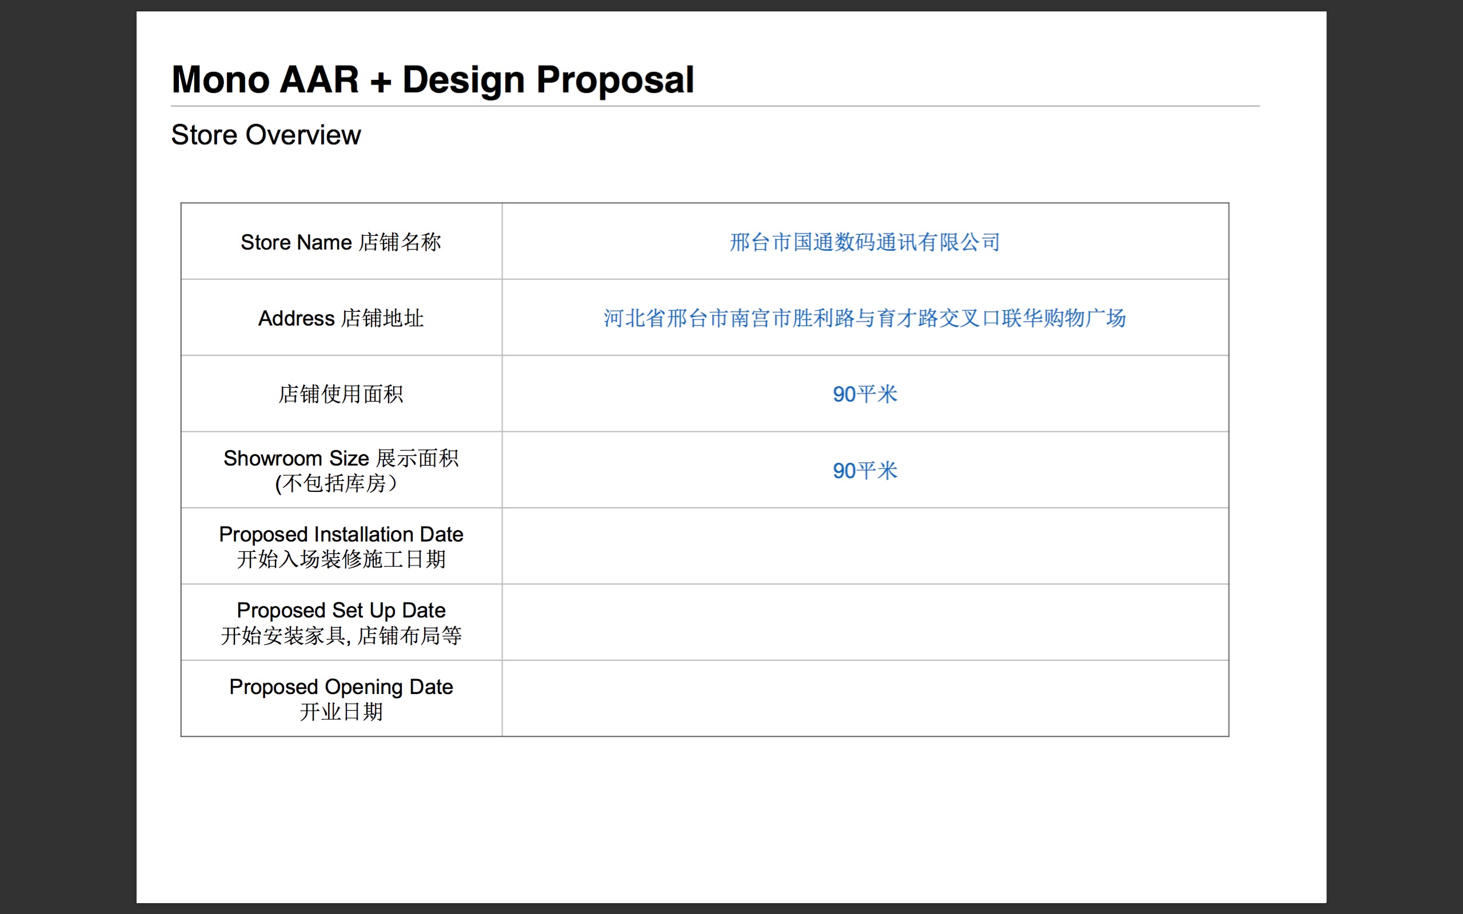The image size is (1463, 914).
Task: Click 90平米 in the 店铺使用面积 row
Action: click(x=865, y=394)
